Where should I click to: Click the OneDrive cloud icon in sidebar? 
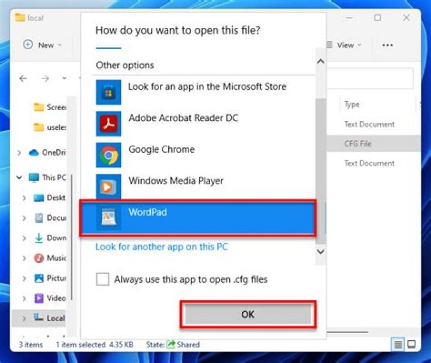point(34,153)
